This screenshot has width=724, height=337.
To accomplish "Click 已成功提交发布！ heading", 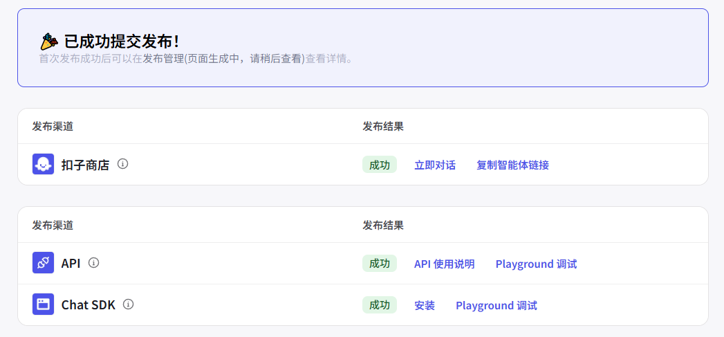I will 122,42.
